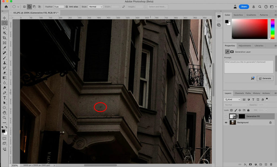Create a new layer with plus icon

tap(266, 164)
